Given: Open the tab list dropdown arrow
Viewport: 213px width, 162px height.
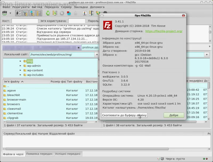Looking at the screenshot, I should coord(210,47).
